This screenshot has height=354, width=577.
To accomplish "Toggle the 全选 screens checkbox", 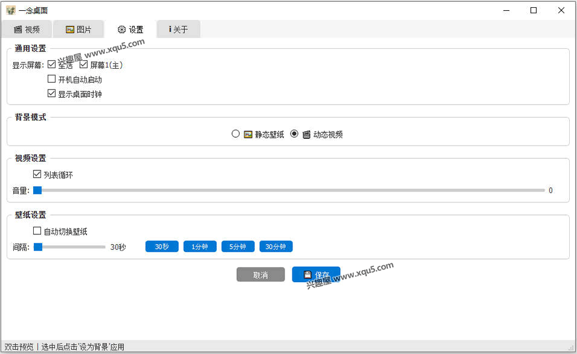I will (52, 65).
